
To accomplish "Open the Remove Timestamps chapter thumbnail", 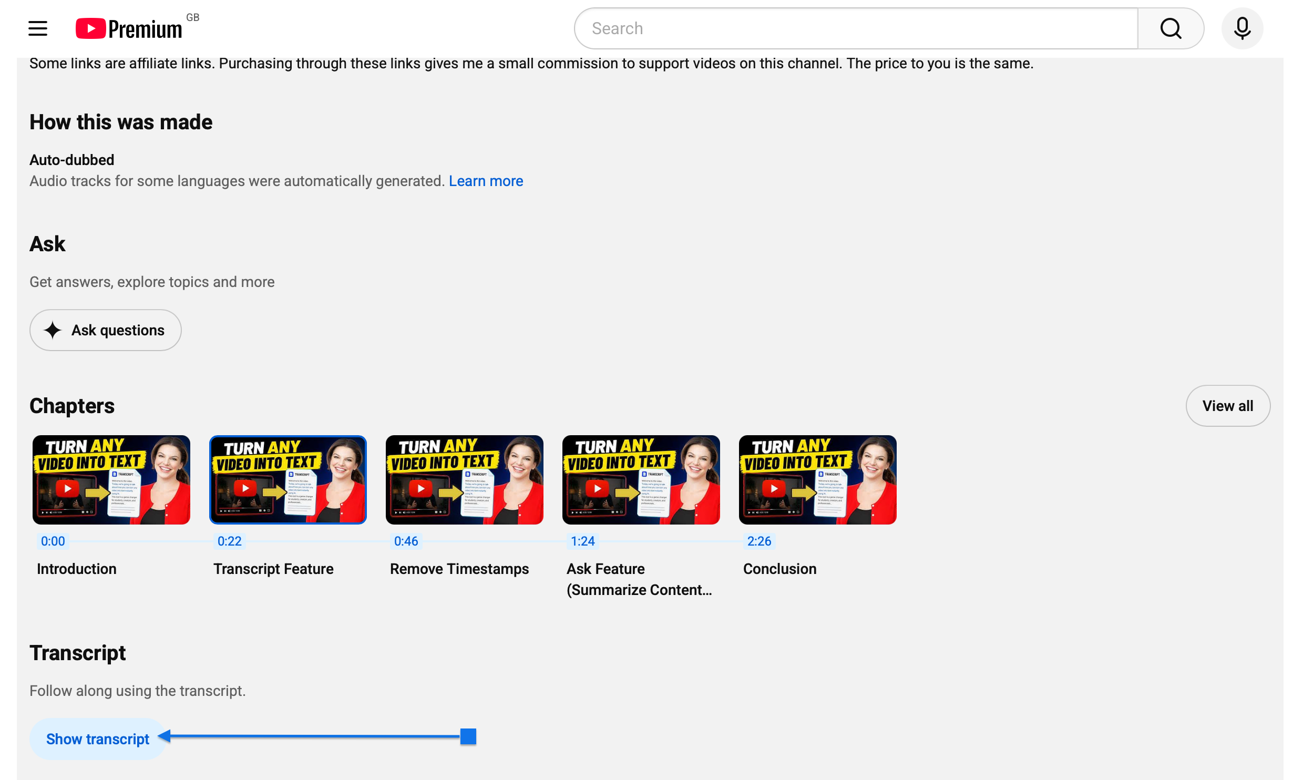I will click(465, 479).
